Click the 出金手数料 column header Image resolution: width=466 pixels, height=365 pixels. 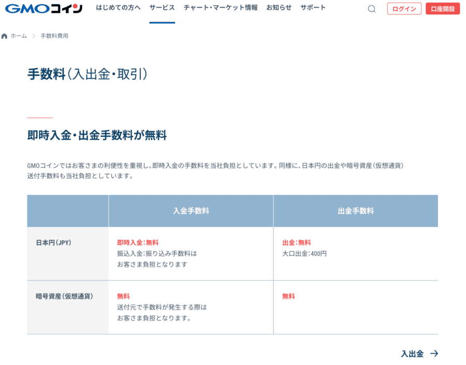coord(356,211)
